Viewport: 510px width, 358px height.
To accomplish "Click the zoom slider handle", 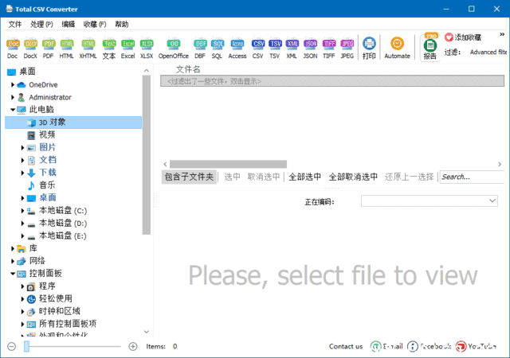I will (x=26, y=347).
